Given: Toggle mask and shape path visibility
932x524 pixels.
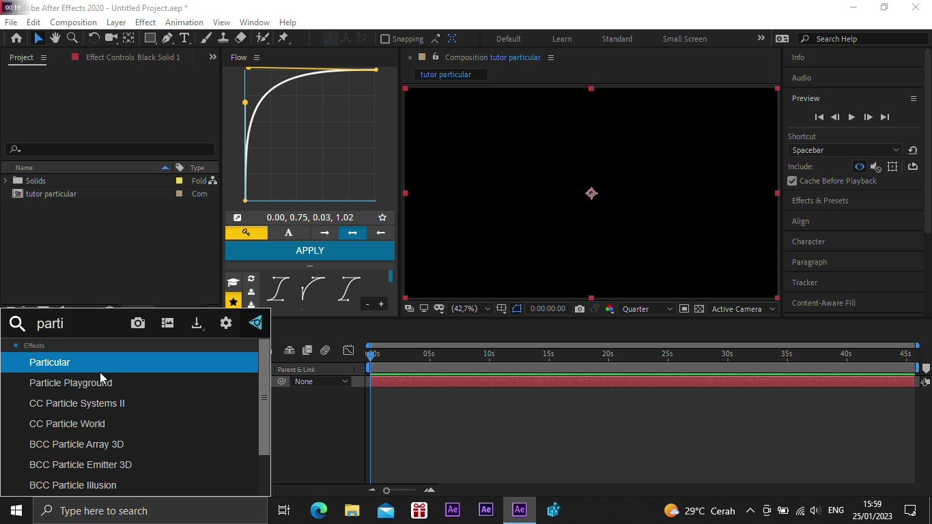Looking at the screenshot, I should 517,309.
